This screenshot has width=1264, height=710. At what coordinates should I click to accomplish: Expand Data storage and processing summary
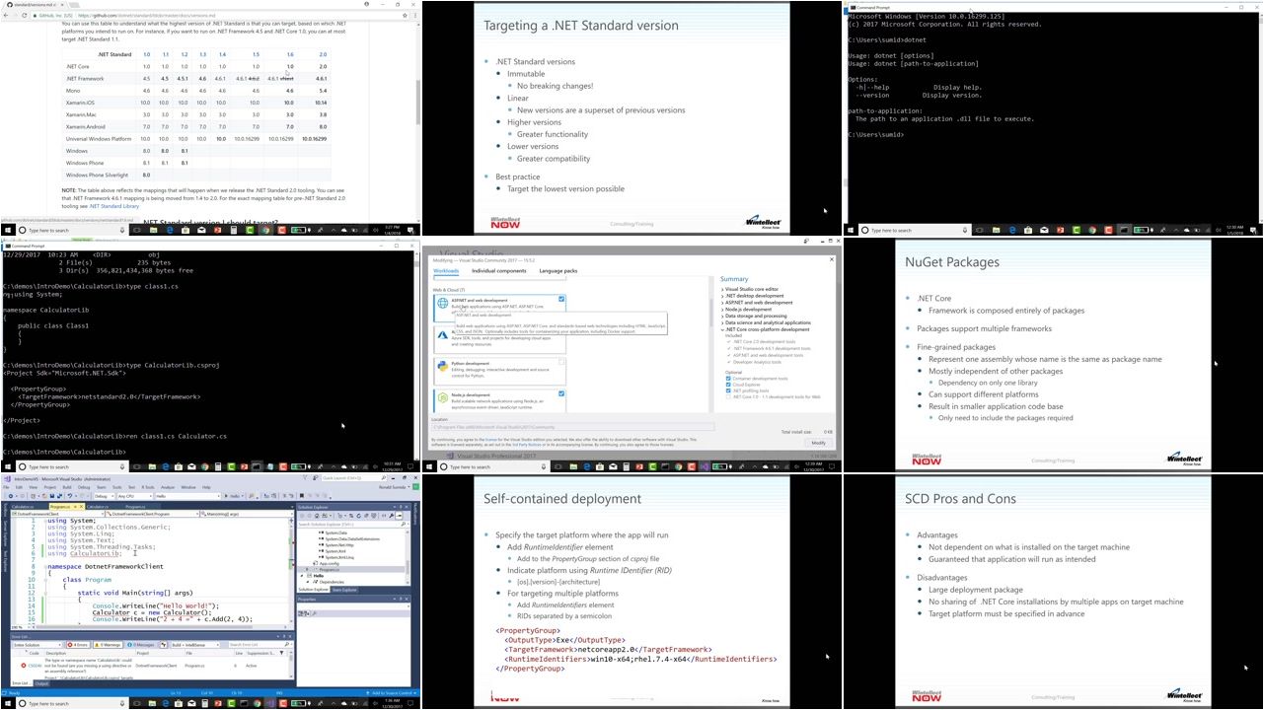722,316
